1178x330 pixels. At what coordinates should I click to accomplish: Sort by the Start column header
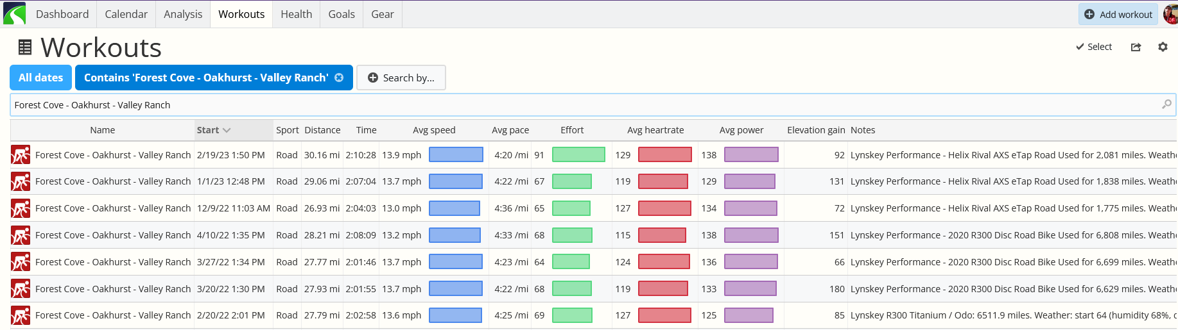(x=213, y=130)
